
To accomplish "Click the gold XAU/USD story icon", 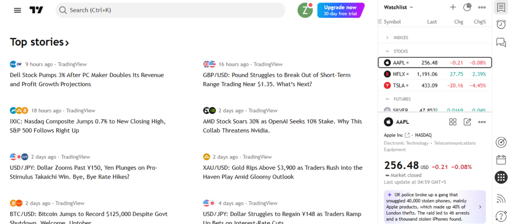I will pos(206,157).
